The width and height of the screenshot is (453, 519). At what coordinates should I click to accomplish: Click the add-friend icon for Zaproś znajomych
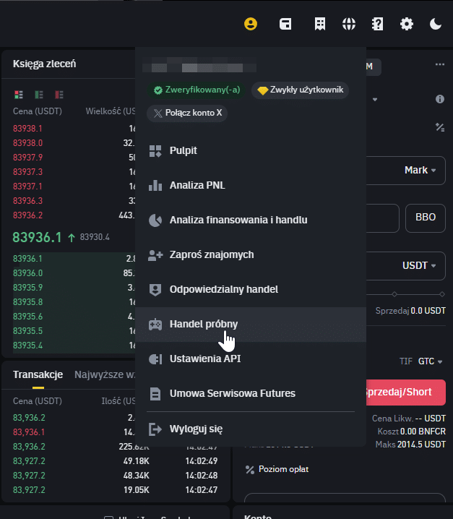(155, 255)
